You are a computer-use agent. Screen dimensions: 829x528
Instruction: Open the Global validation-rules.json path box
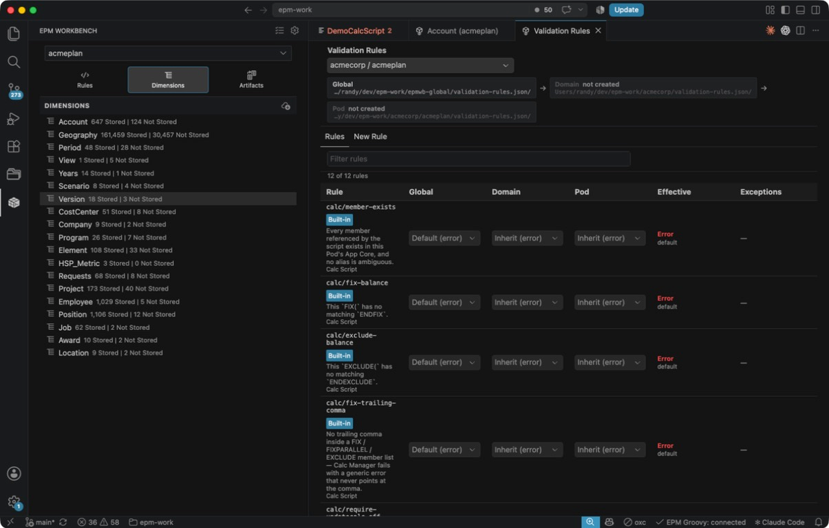tap(431, 88)
